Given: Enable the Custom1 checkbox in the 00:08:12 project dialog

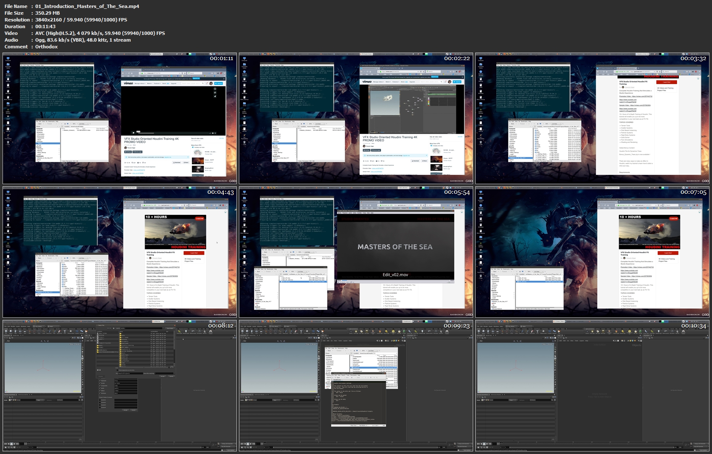Looking at the screenshot, I should (x=100, y=400).
